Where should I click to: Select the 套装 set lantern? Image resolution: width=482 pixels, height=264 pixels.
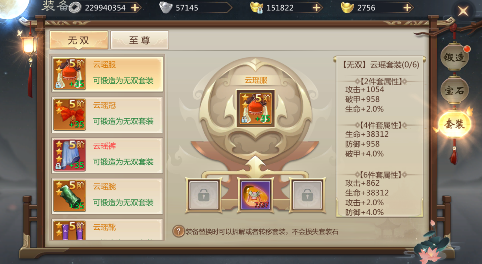tap(454, 124)
